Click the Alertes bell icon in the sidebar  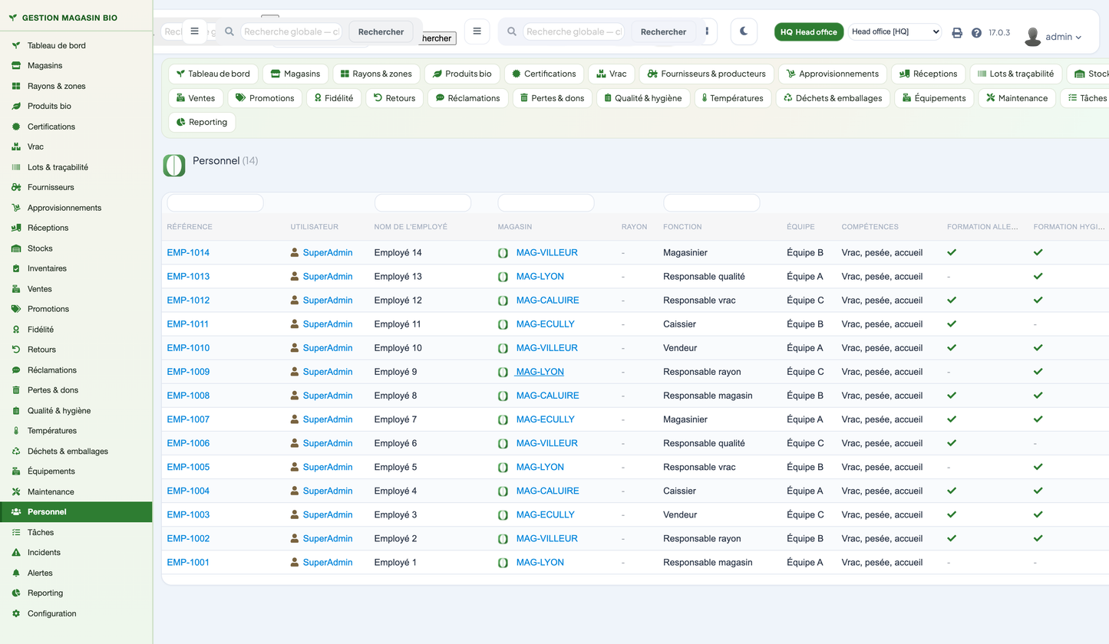15,573
